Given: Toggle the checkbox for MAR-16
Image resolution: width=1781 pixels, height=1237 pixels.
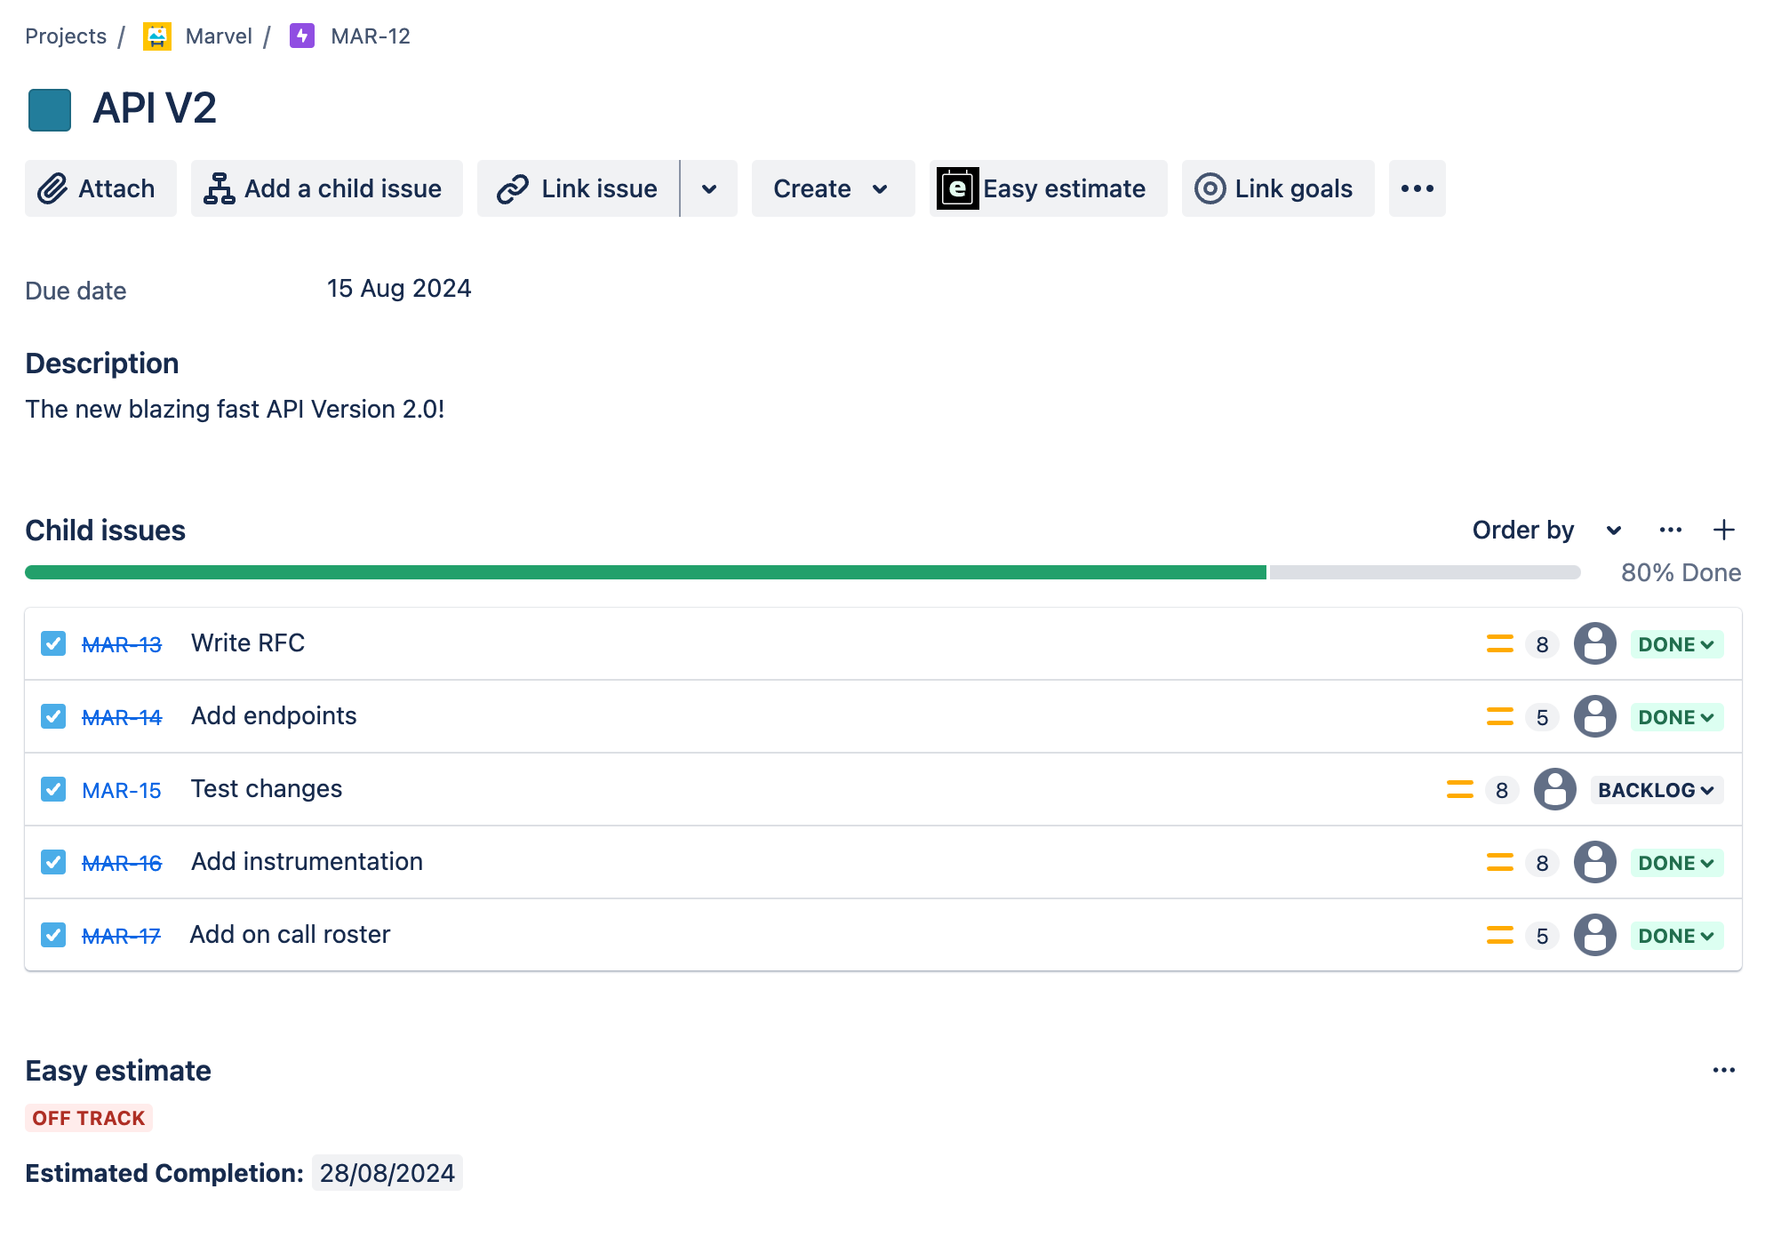Looking at the screenshot, I should [x=53, y=862].
